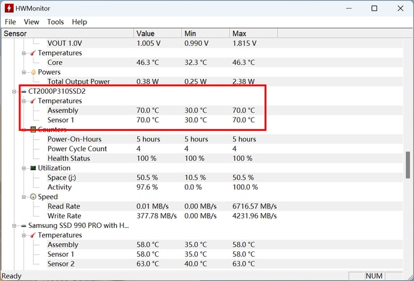
Task: Click the Powers flame icon
Action: tap(33, 72)
